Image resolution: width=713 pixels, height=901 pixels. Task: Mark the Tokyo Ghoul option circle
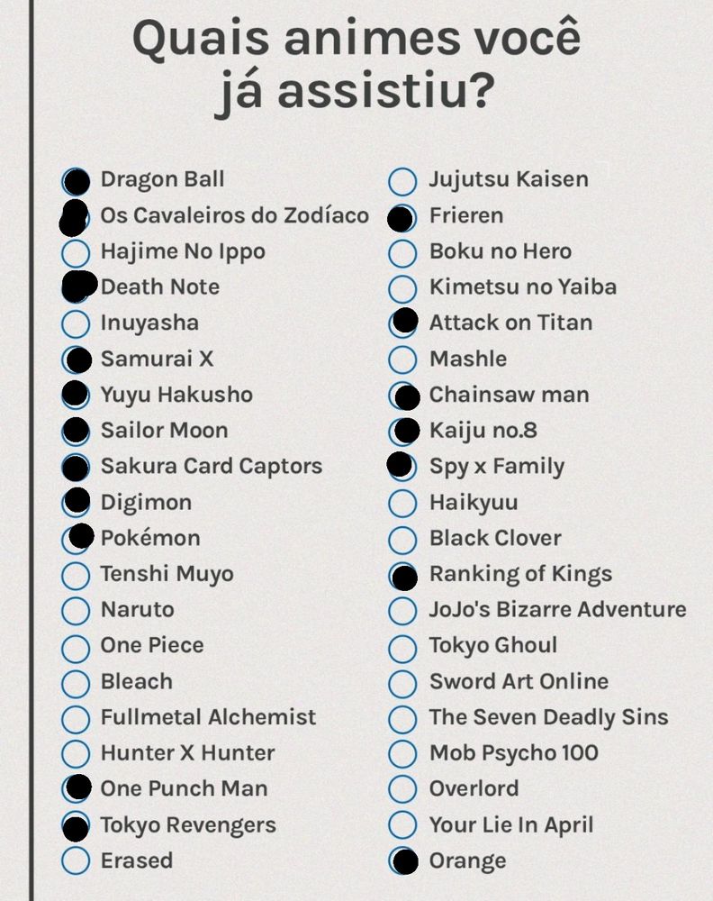coord(402,647)
